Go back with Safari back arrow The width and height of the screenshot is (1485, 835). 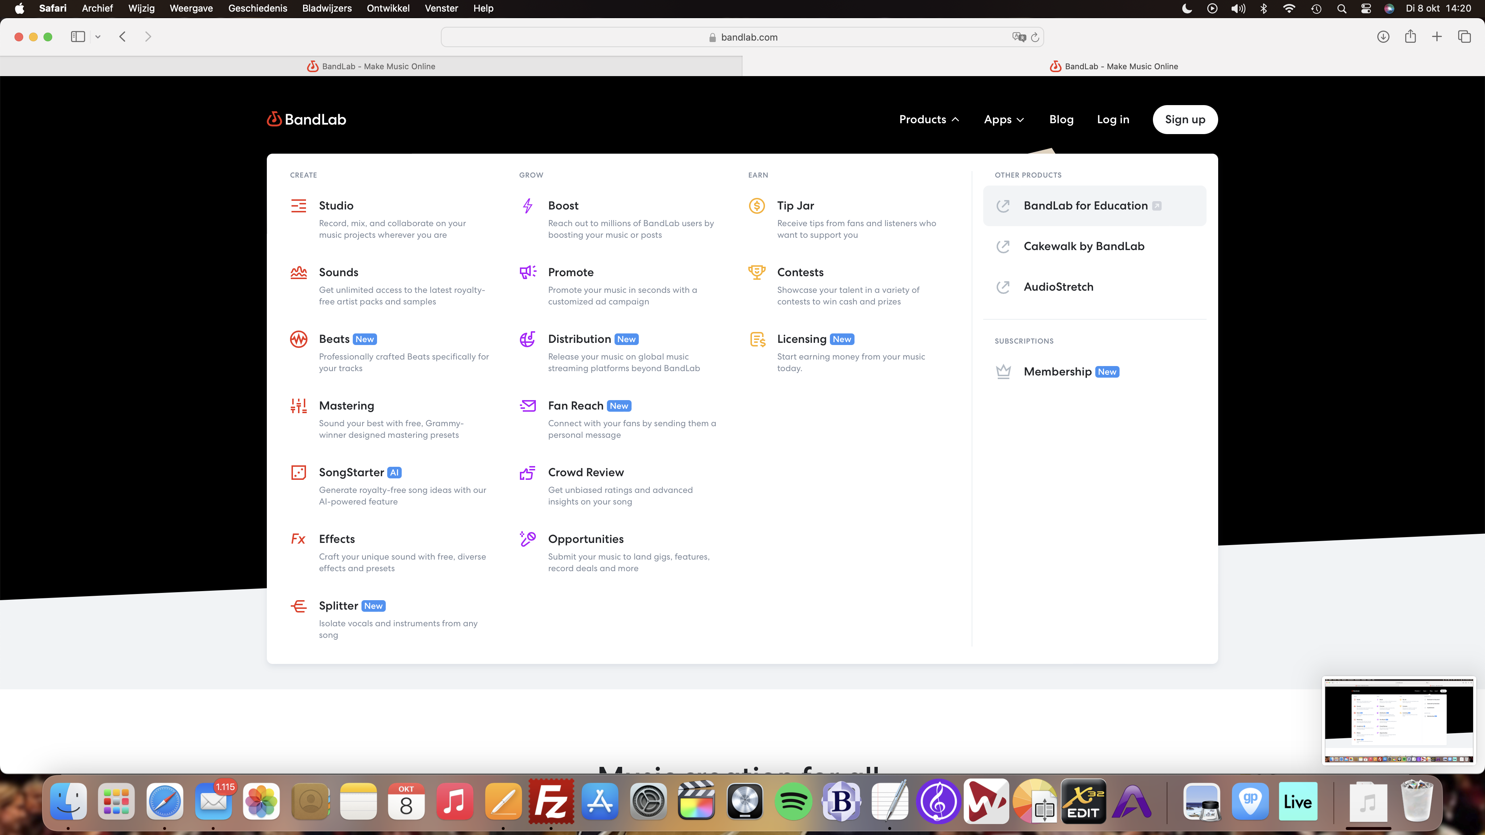[x=122, y=37]
